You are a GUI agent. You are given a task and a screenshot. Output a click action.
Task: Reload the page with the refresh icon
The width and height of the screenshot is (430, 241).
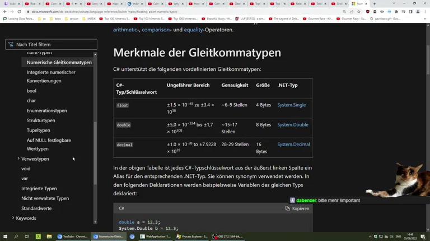pos(19,12)
